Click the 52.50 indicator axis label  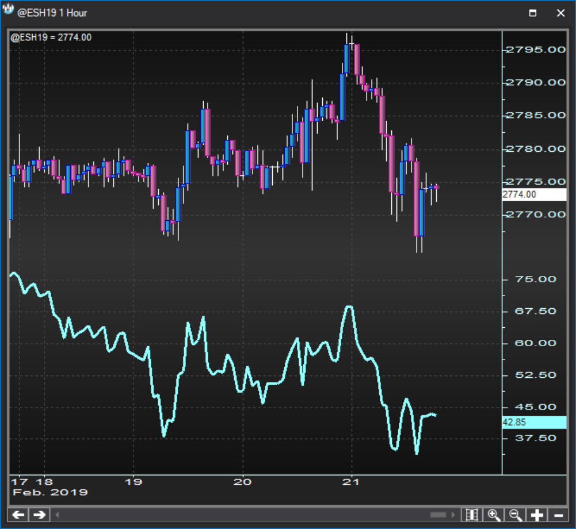[x=536, y=375]
